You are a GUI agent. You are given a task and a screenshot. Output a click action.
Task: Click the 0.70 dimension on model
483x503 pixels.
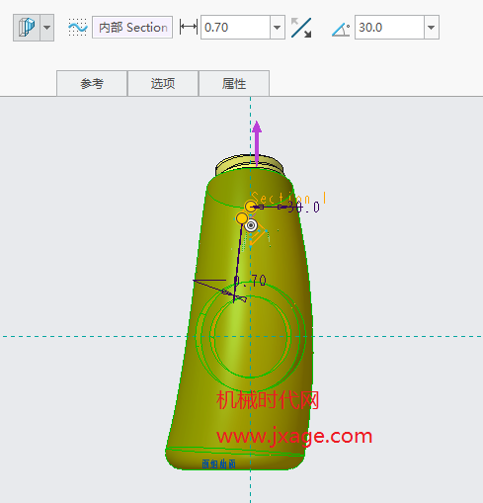click(x=250, y=281)
